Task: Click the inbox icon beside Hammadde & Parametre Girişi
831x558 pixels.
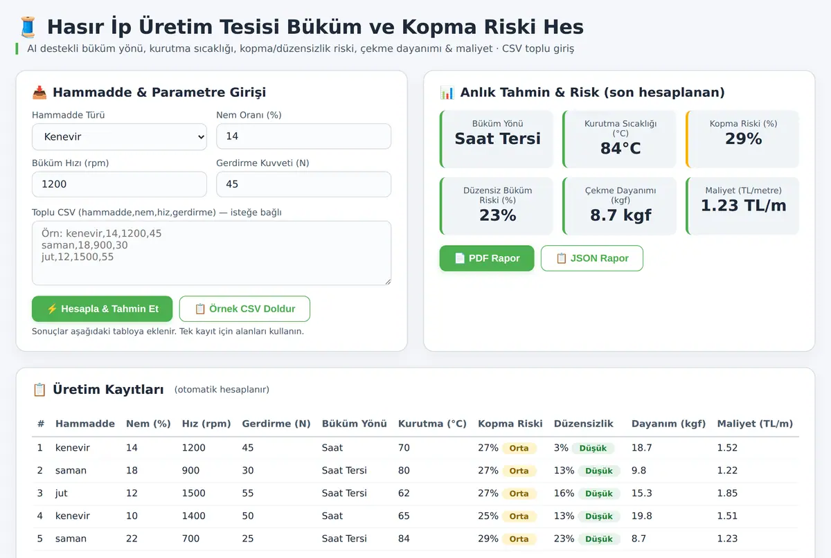Action: 39,93
